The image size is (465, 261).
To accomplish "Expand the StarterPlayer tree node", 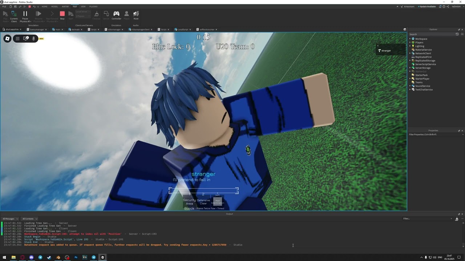I will click(x=410, y=79).
